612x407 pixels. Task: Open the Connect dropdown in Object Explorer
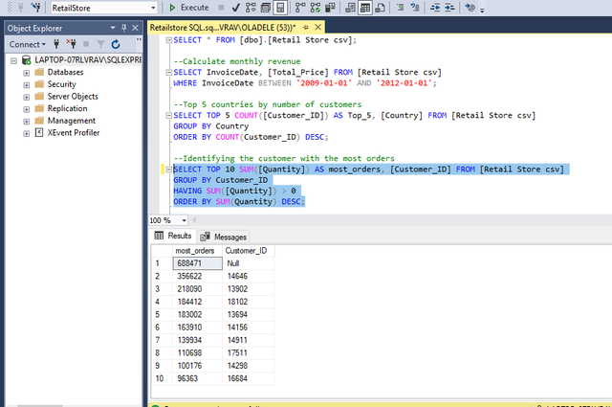[x=28, y=44]
